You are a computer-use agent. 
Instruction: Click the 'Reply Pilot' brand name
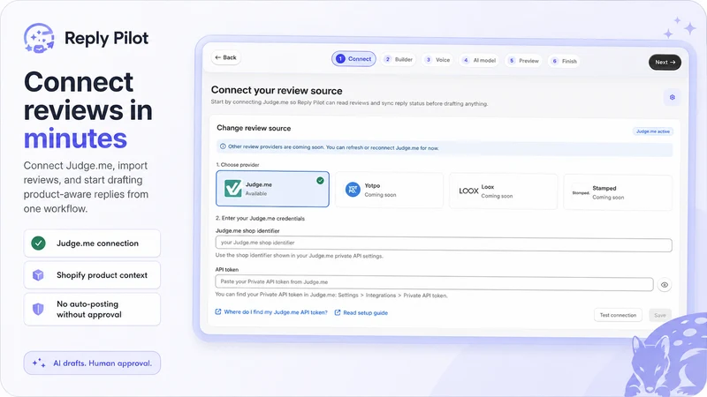[x=106, y=39]
